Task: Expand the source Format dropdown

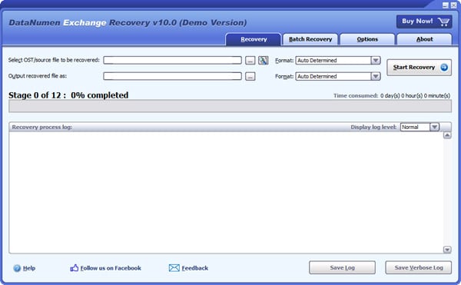Action: (376, 60)
